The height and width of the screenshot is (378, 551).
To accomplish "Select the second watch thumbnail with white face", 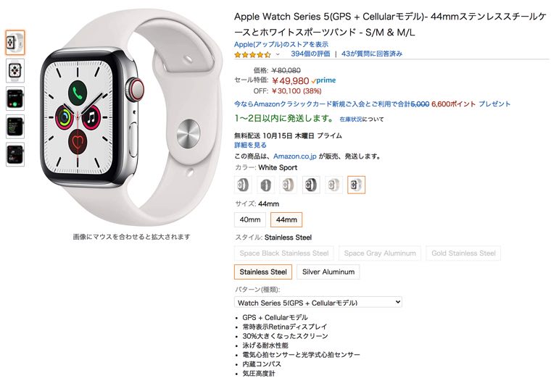I will point(15,70).
